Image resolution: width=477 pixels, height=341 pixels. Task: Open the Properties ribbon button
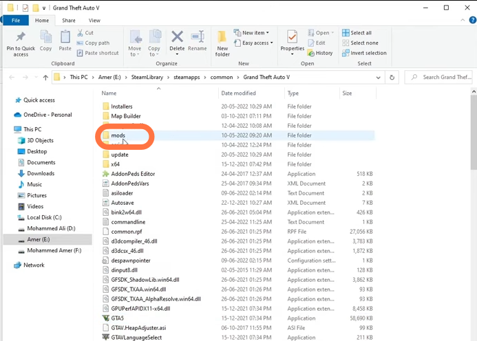click(x=292, y=41)
